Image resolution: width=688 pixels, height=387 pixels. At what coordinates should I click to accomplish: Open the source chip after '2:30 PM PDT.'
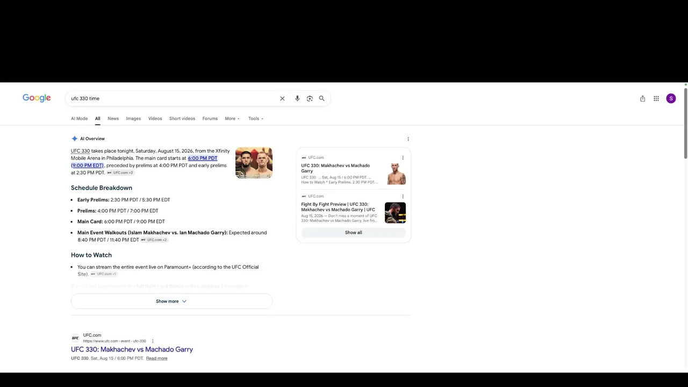(x=120, y=173)
